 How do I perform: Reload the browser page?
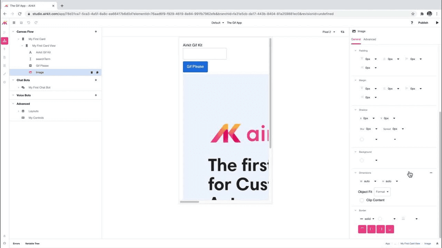coord(20,14)
